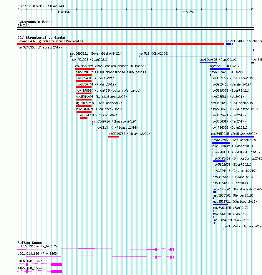Select nsv3059474 (Fan2017) variant
262x275 pixels.
click(x=228, y=115)
